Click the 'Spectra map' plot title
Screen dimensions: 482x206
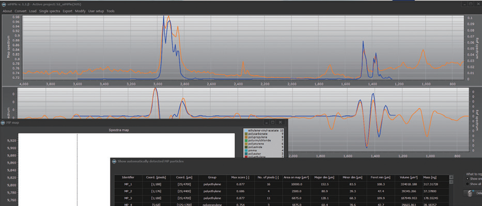pos(119,130)
